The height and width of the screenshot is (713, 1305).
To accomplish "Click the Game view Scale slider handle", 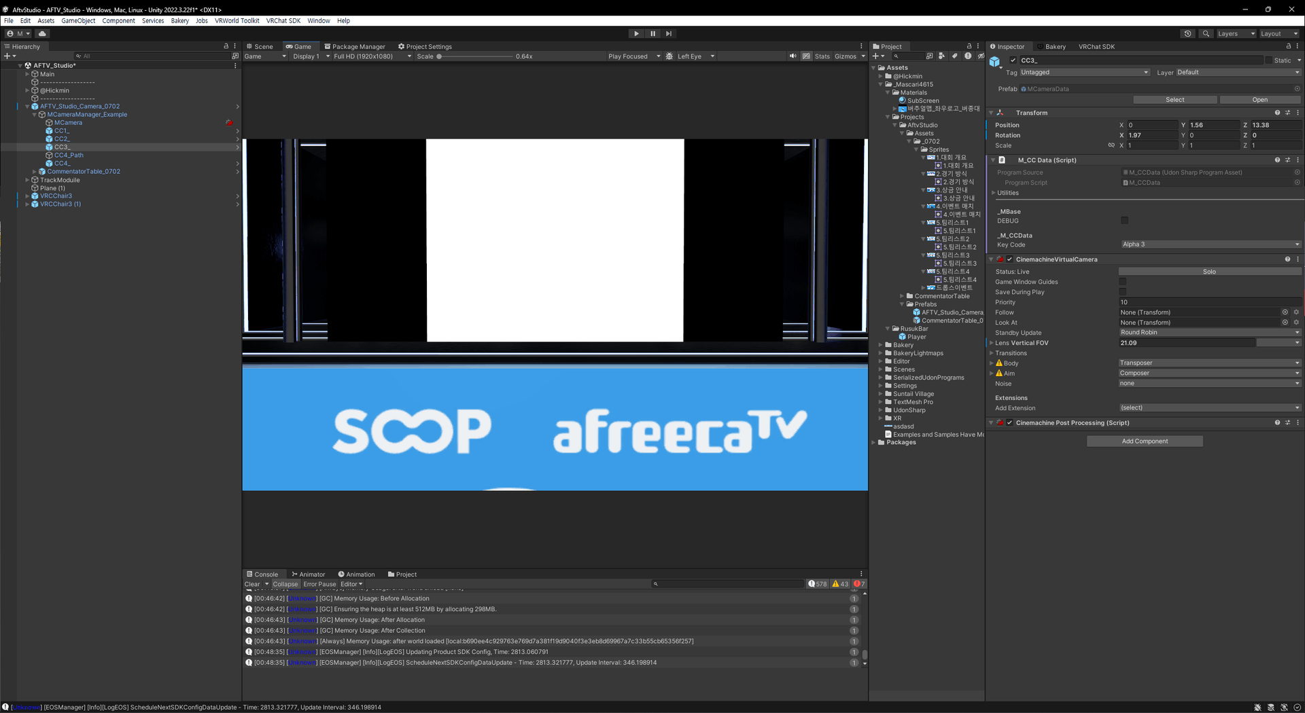I will (x=439, y=56).
